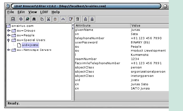Click the ou=Groups folder icon
Viewport: 183px width, 111px height.
click(x=14, y=31)
